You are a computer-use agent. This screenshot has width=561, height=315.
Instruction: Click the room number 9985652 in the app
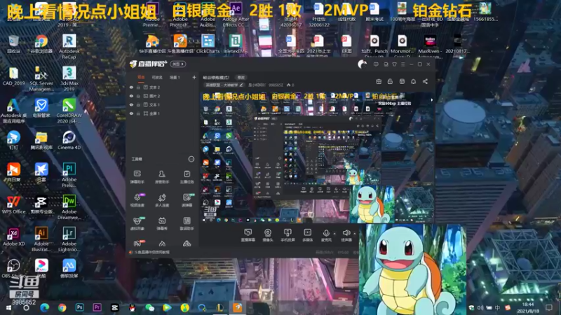click(x=276, y=85)
